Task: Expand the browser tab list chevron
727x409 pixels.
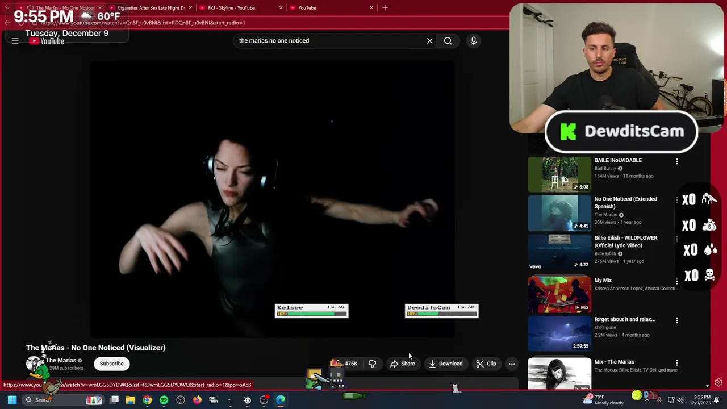Action: (x=7, y=8)
